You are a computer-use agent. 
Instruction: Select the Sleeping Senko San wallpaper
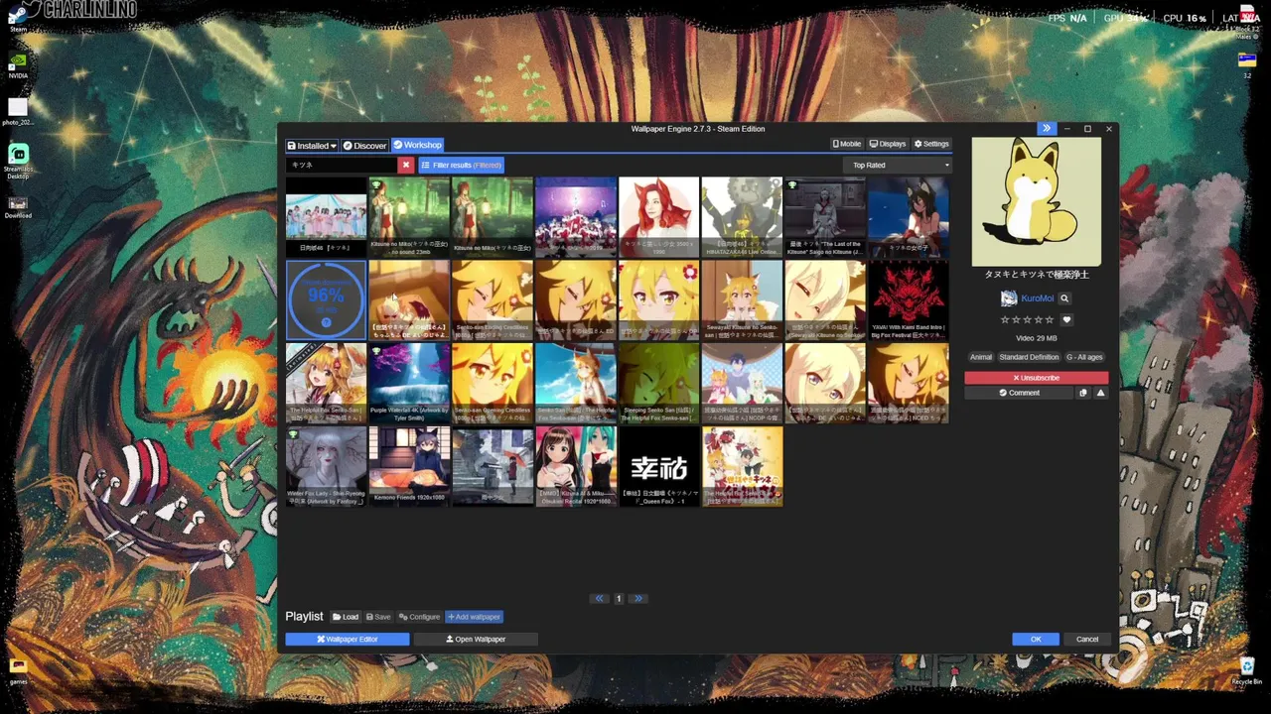[x=658, y=384]
